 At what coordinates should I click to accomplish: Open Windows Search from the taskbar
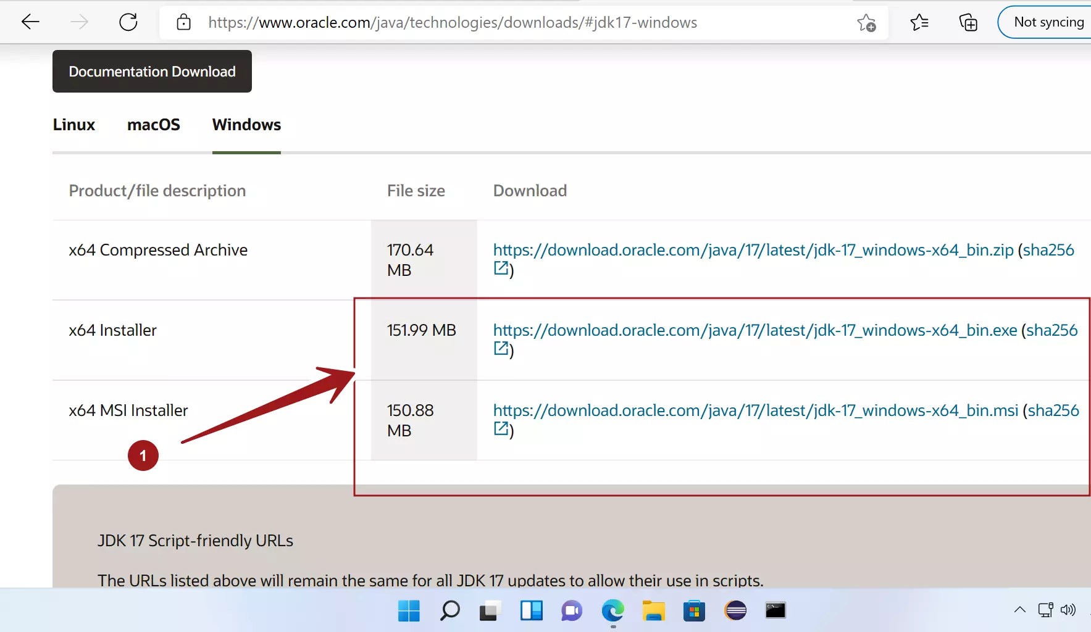[450, 612]
